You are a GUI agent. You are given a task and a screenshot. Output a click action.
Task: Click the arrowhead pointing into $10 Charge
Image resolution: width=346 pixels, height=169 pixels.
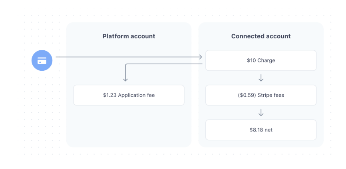200,57
